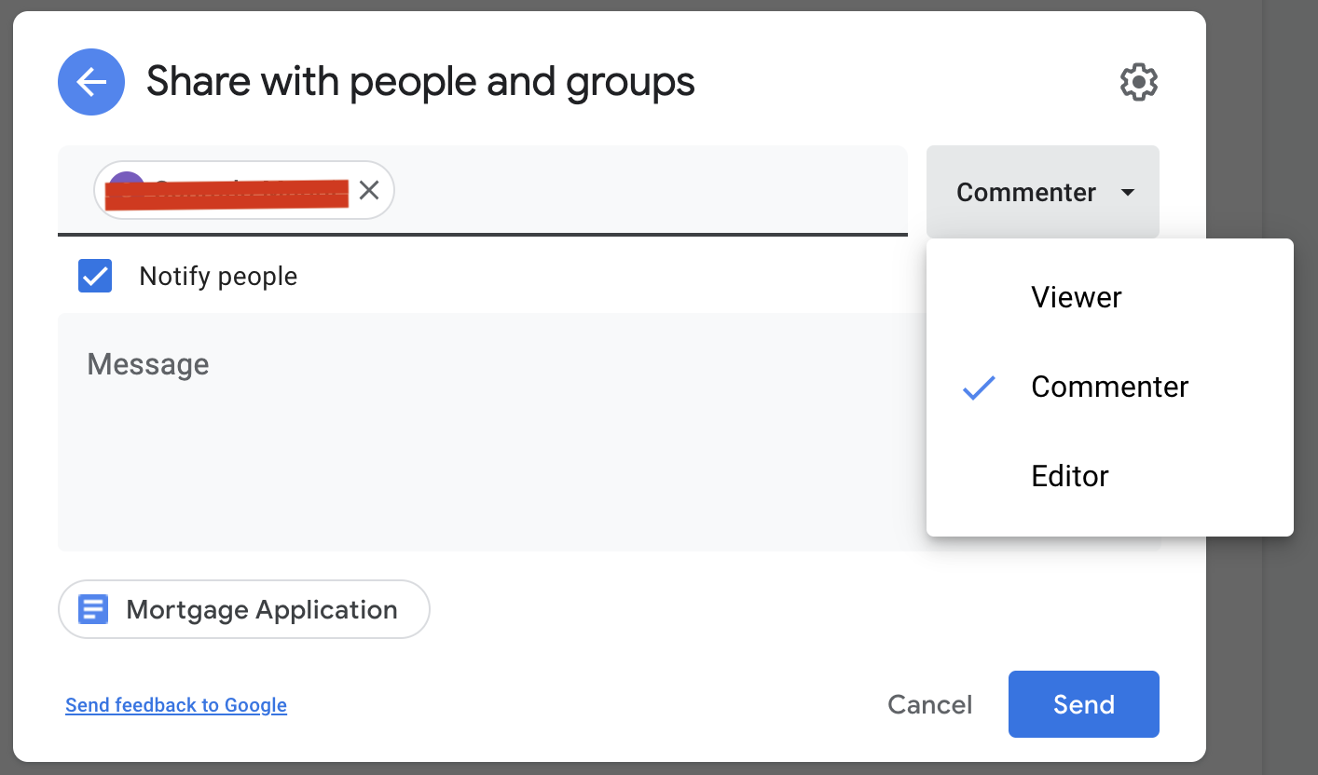Click the Send button
The image size is (1318, 775).
(x=1083, y=704)
